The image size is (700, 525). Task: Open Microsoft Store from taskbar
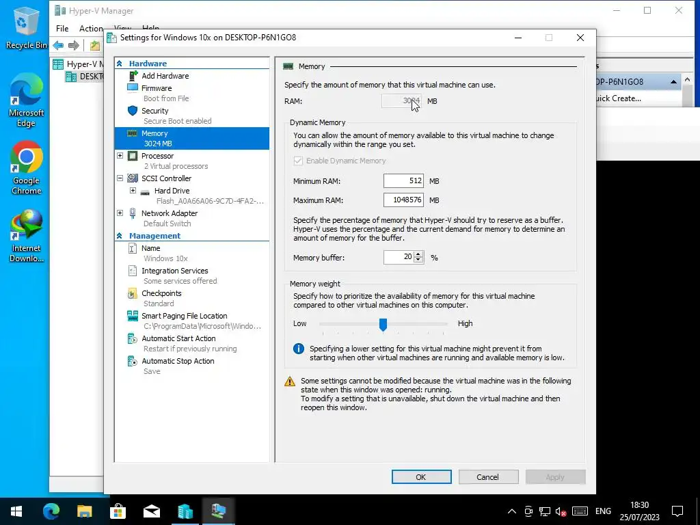click(x=118, y=511)
